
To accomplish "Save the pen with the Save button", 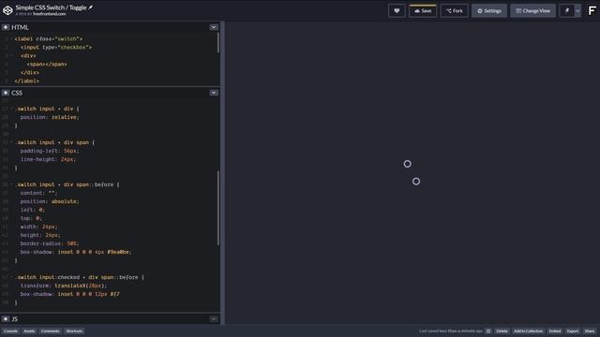I will pyautogui.click(x=423, y=10).
